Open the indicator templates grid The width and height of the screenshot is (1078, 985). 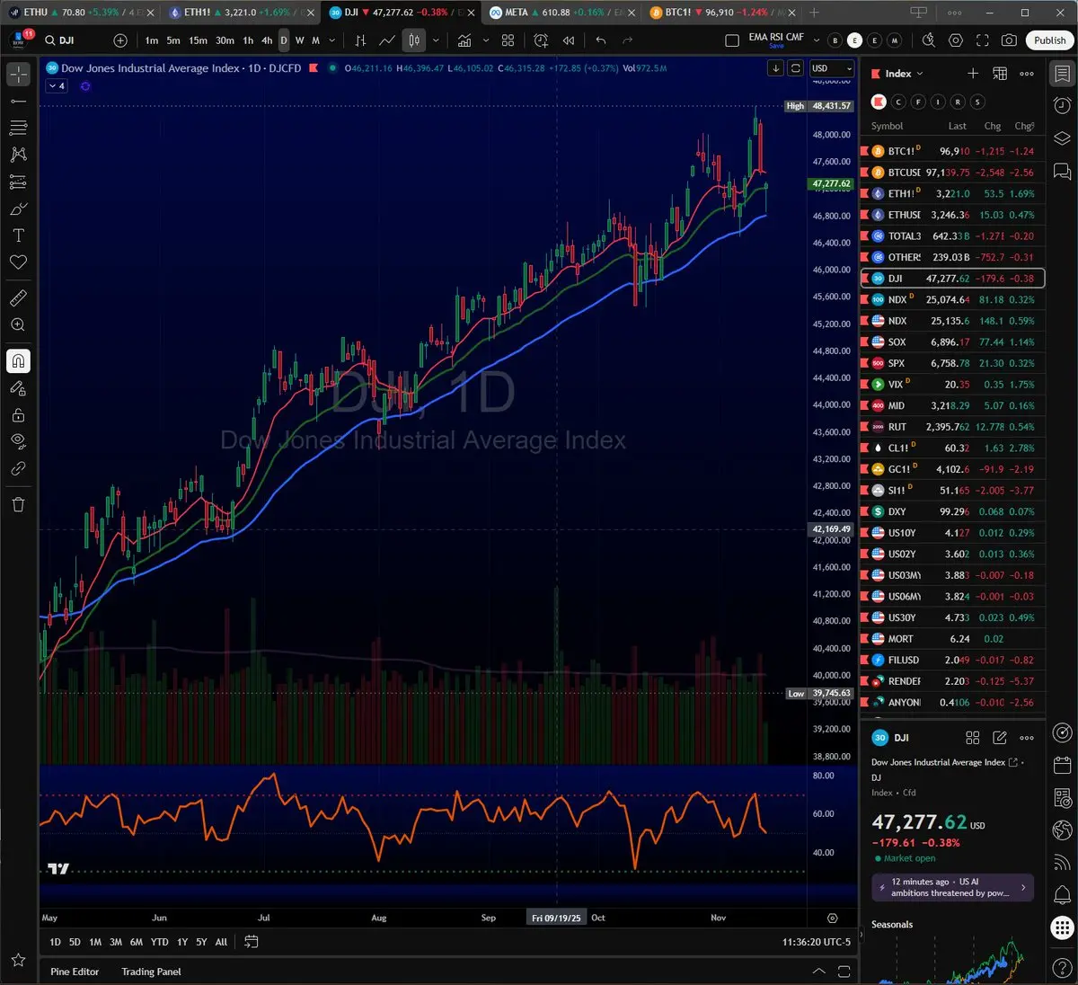pyautogui.click(x=508, y=40)
